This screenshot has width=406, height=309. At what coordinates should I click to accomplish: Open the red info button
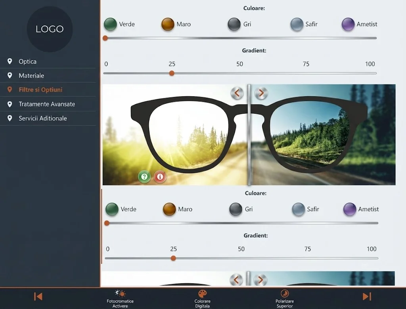(x=160, y=177)
